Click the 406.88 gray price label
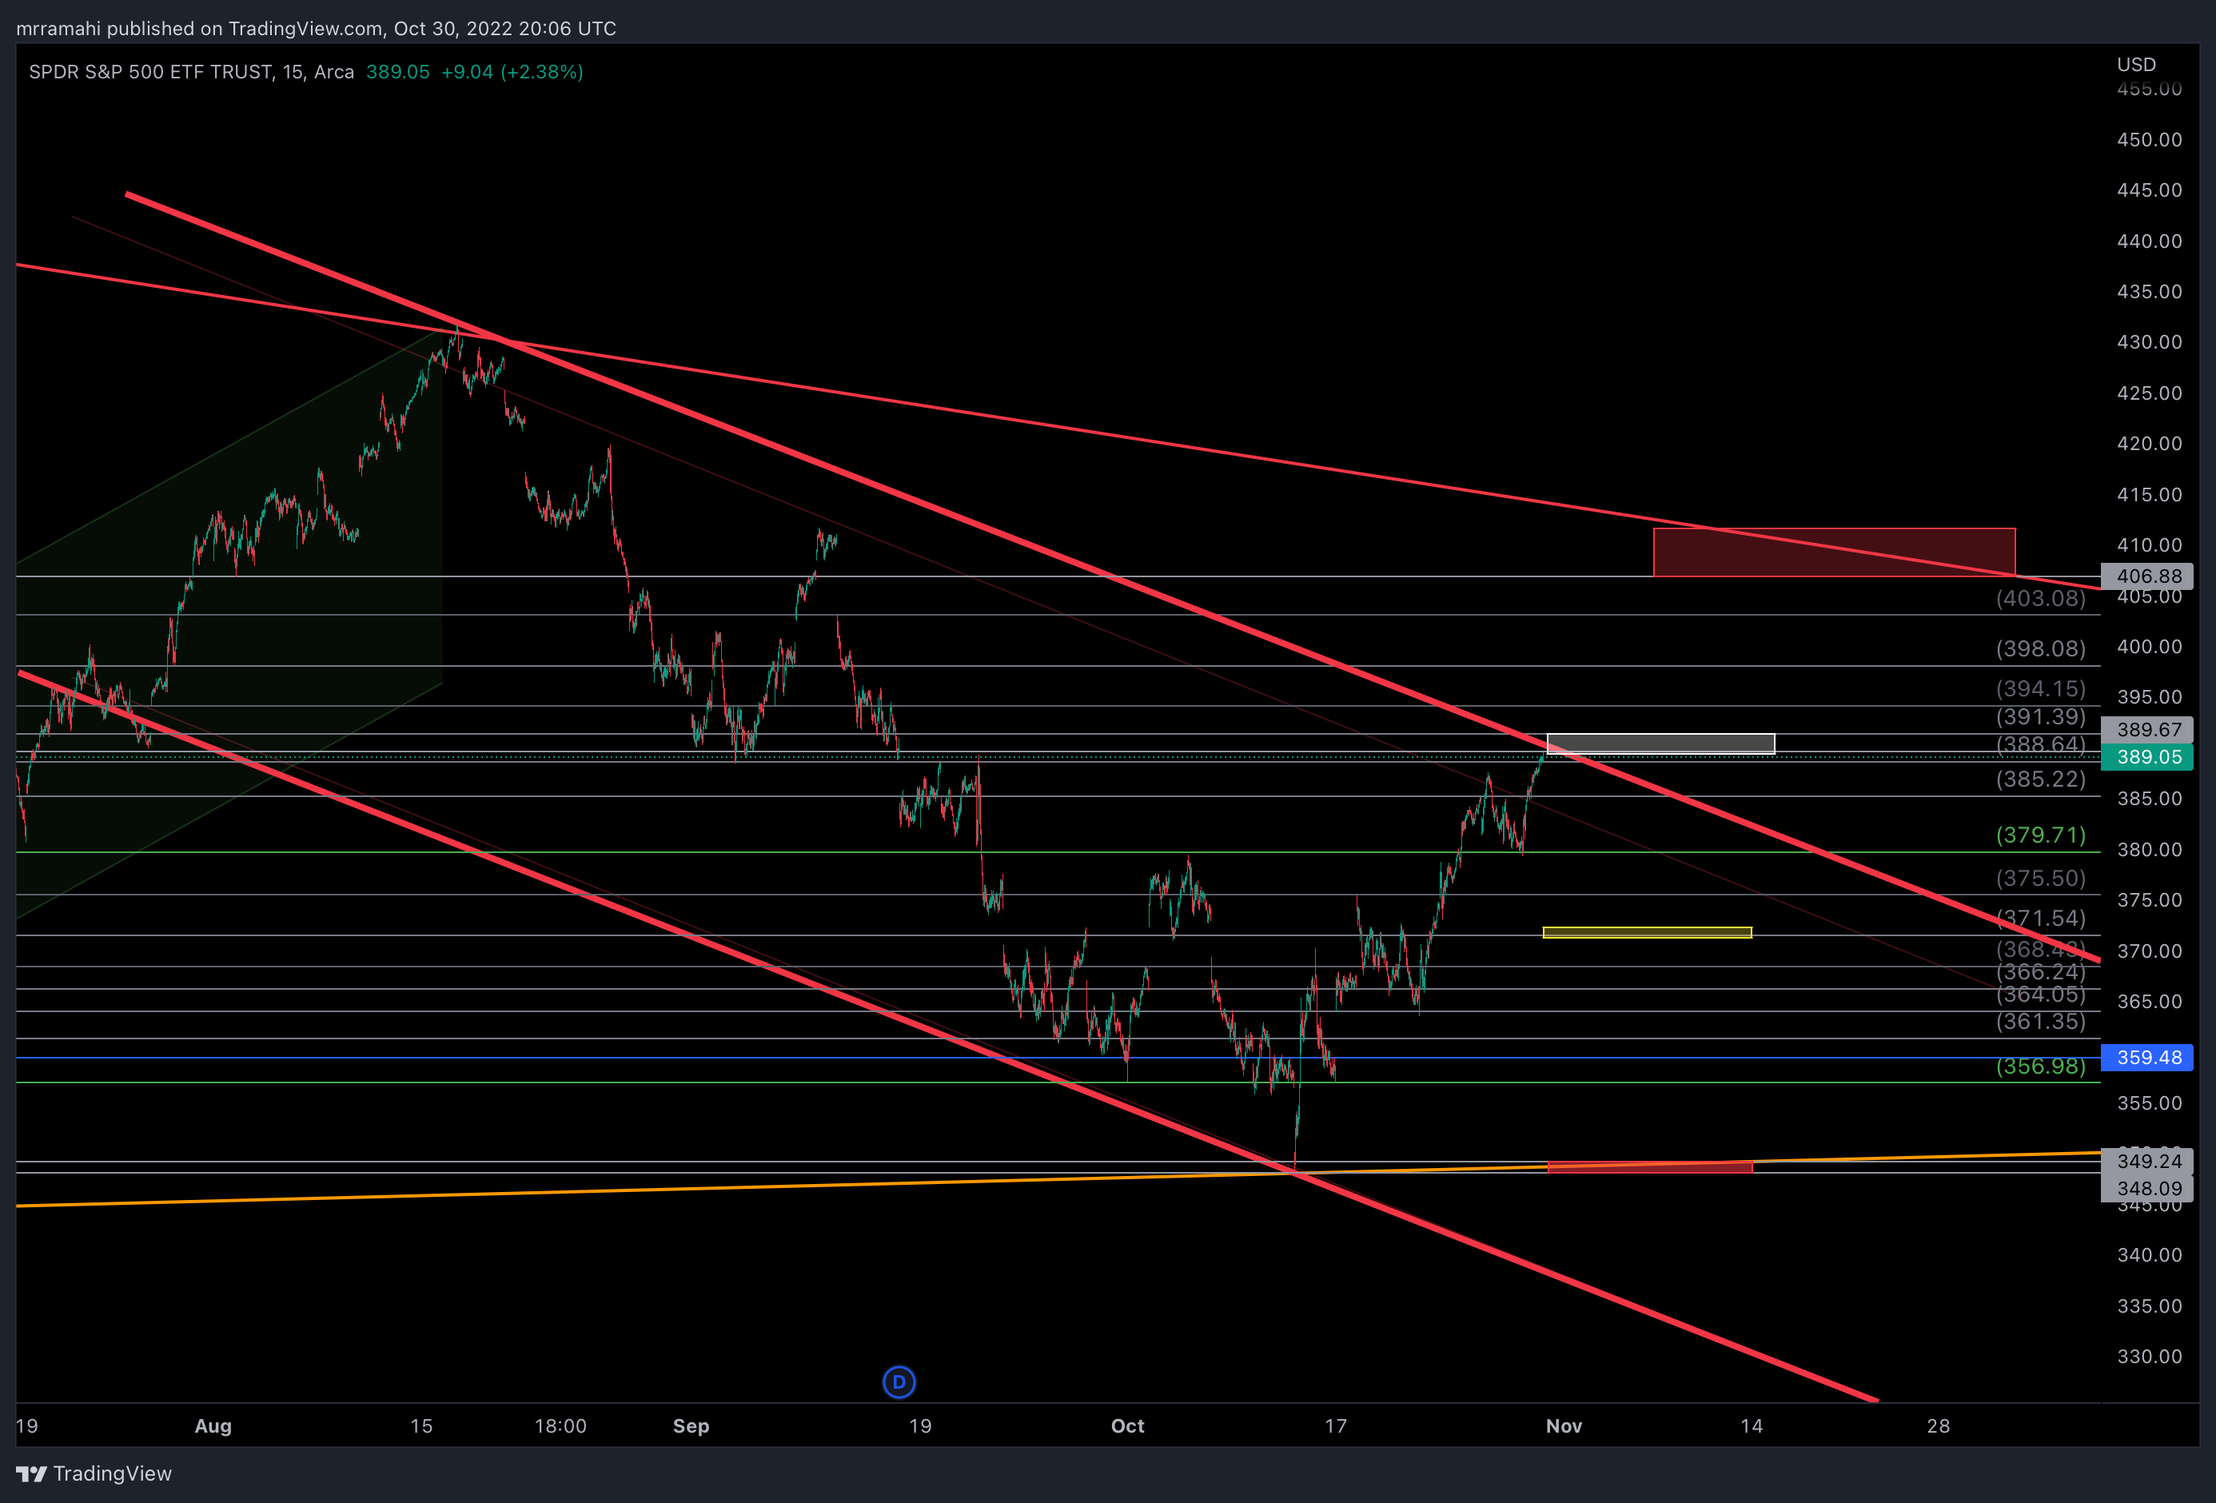The image size is (2216, 1503). 2148,576
